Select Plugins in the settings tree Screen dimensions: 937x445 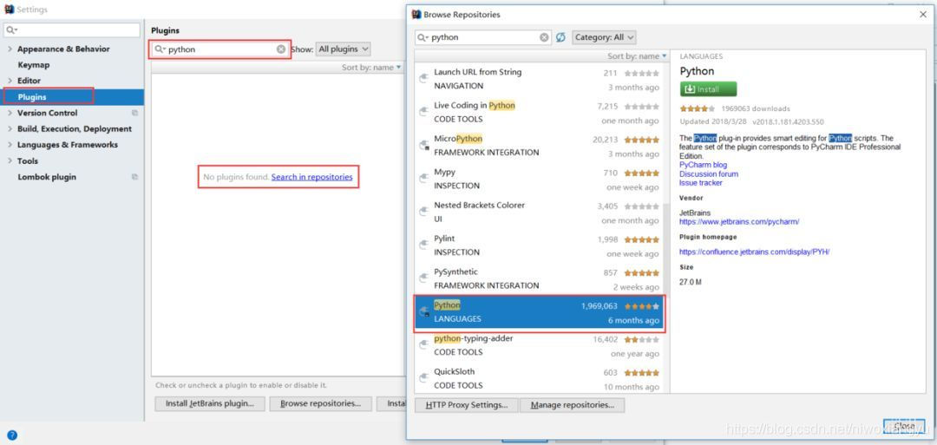(72, 97)
